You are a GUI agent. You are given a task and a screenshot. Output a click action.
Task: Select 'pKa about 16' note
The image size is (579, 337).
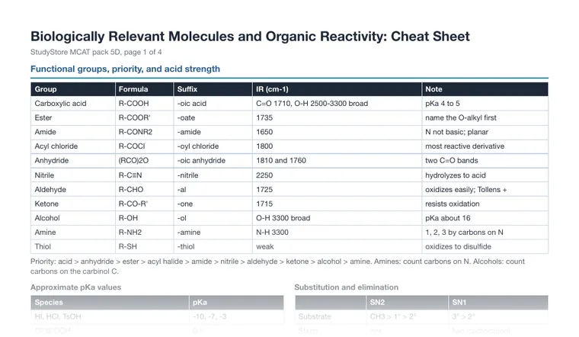pyautogui.click(x=485, y=218)
